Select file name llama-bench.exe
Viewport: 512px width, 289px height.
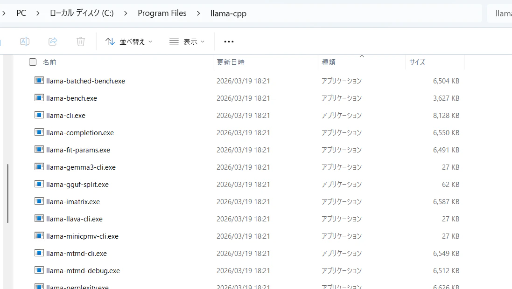(71, 98)
